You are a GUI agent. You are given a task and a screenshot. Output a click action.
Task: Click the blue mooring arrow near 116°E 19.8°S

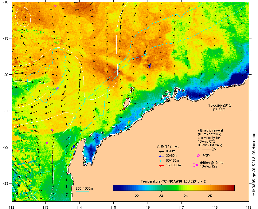click(150, 65)
